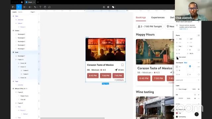This screenshot has height=119, width=212.
Task: Switch to the Assets tab
Action: click(20, 12)
